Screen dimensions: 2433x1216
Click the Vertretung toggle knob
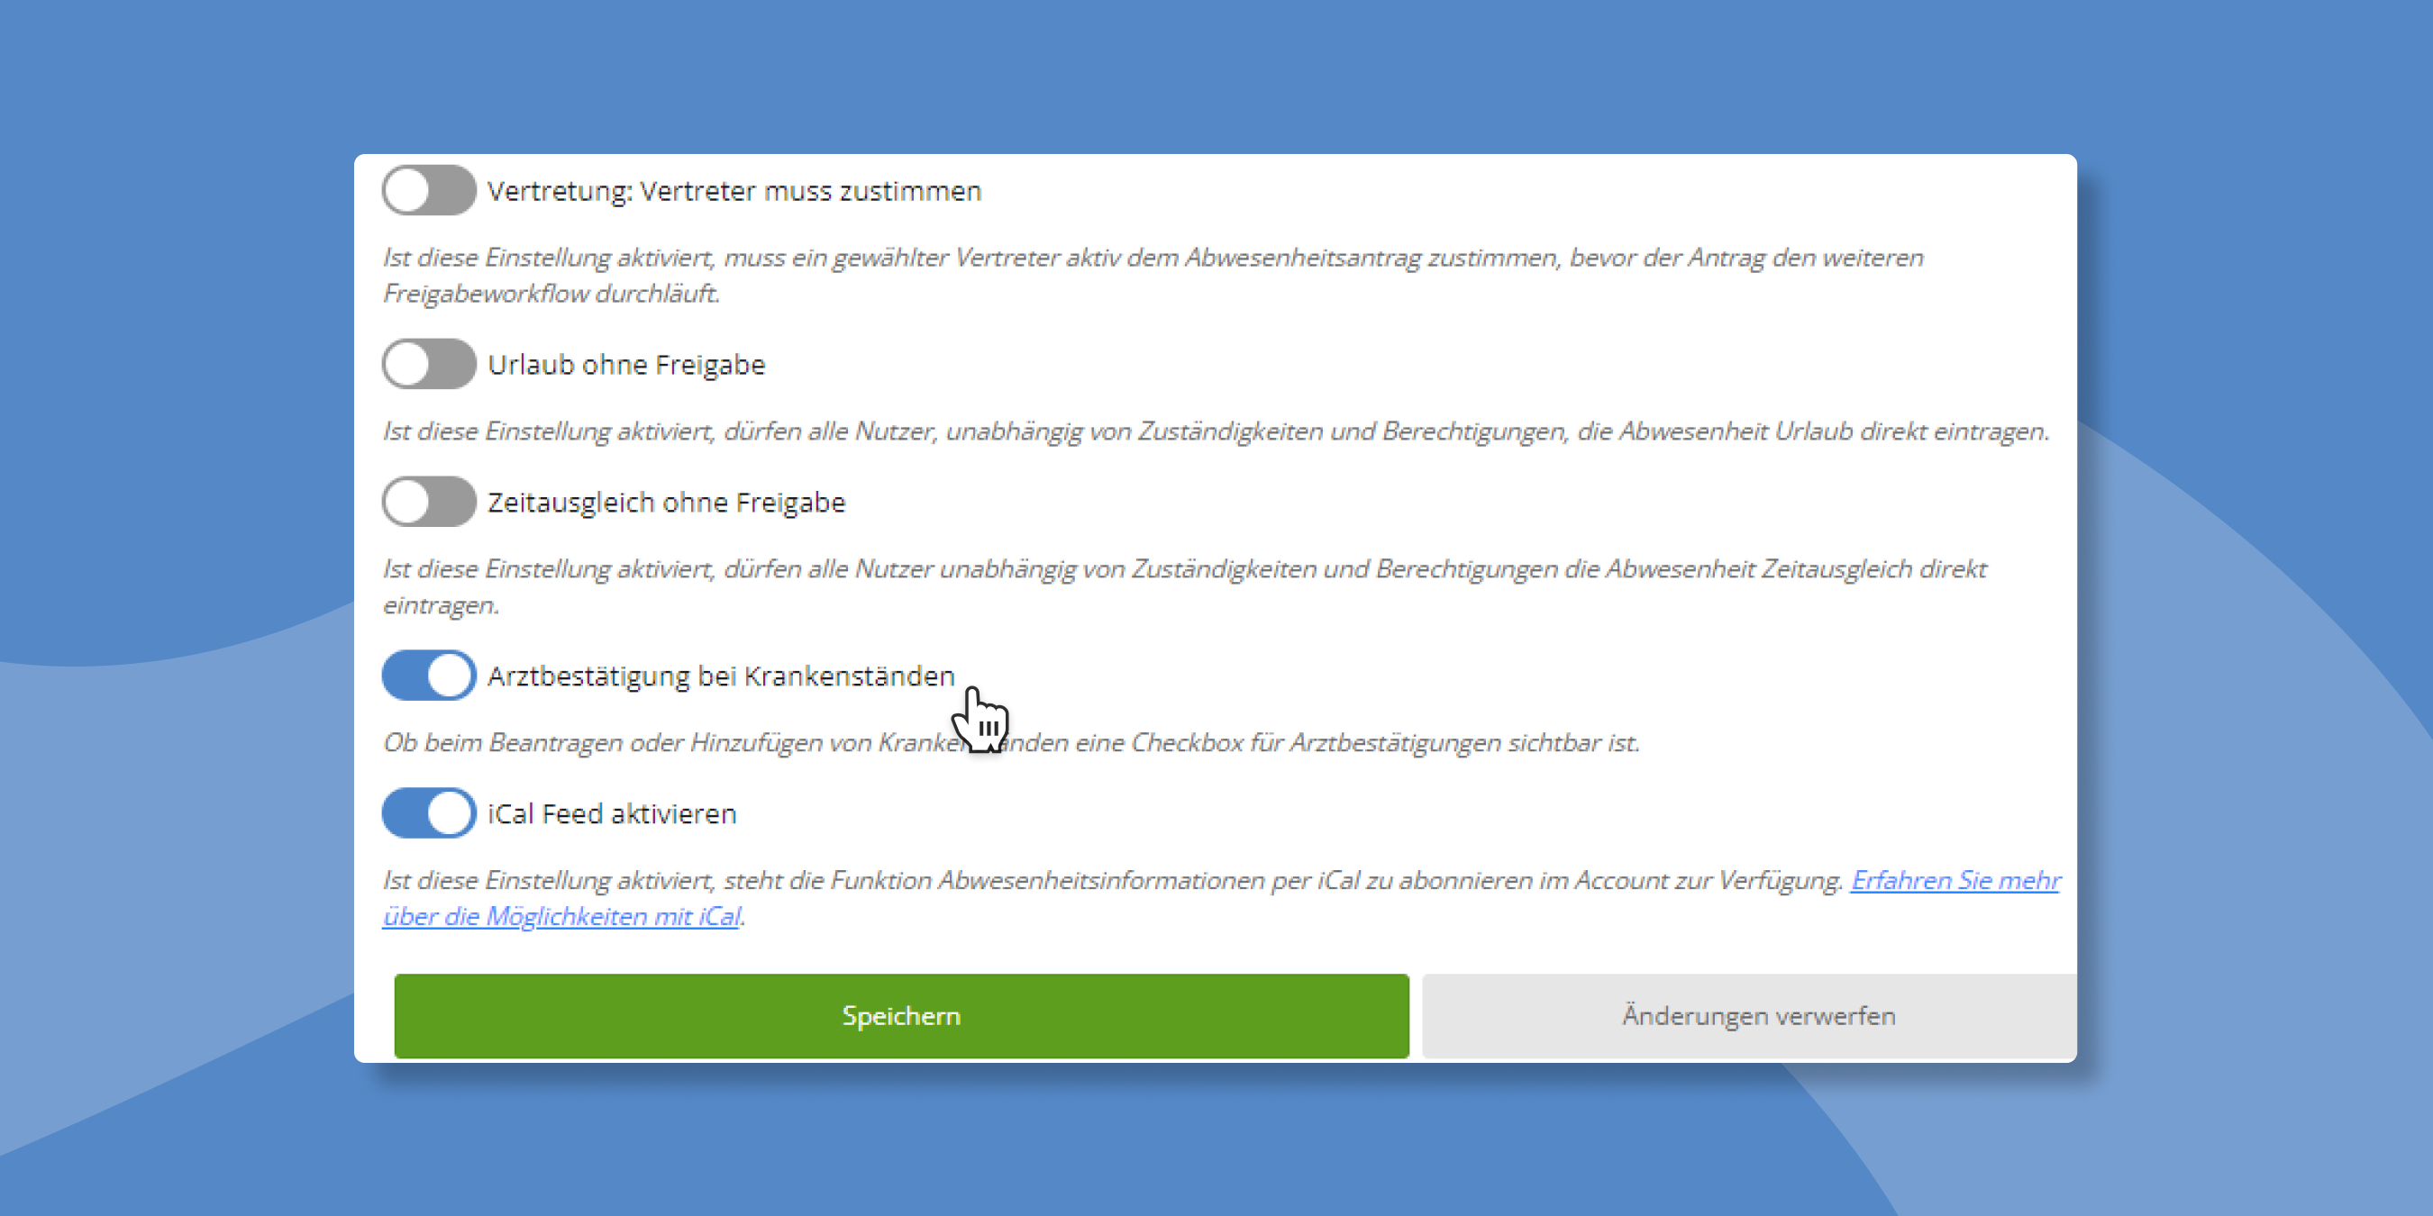coord(412,191)
